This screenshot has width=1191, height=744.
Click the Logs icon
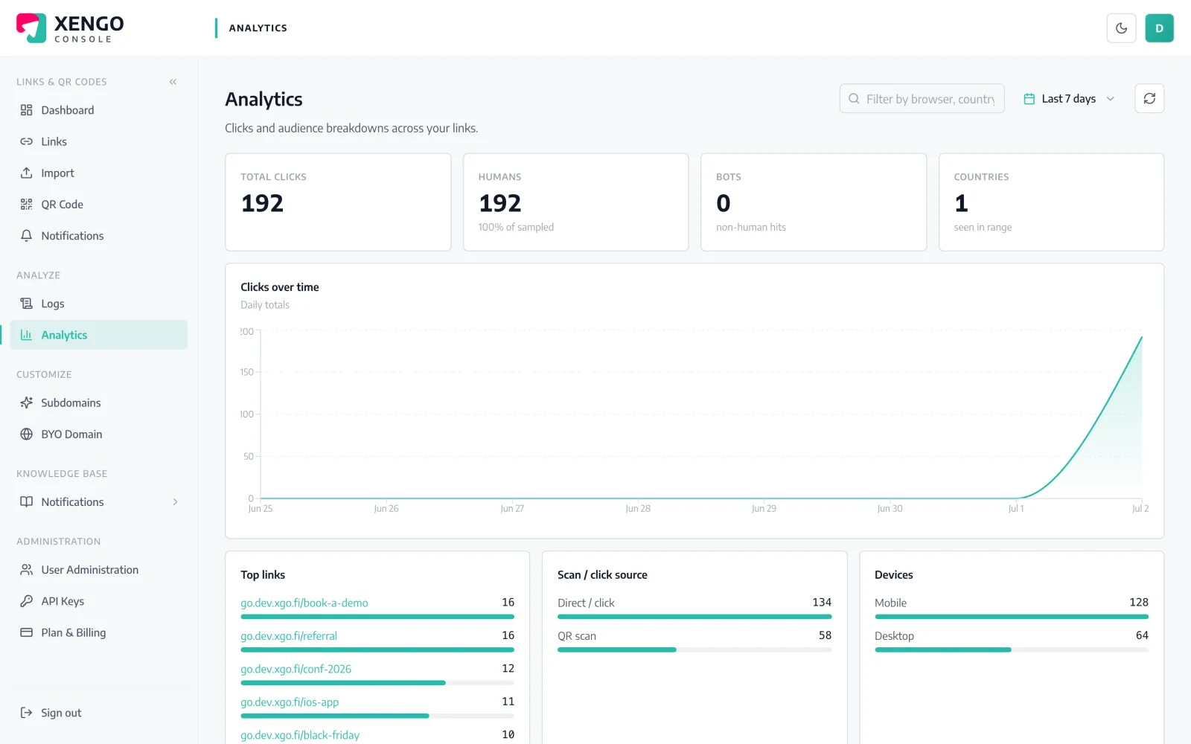(x=27, y=304)
